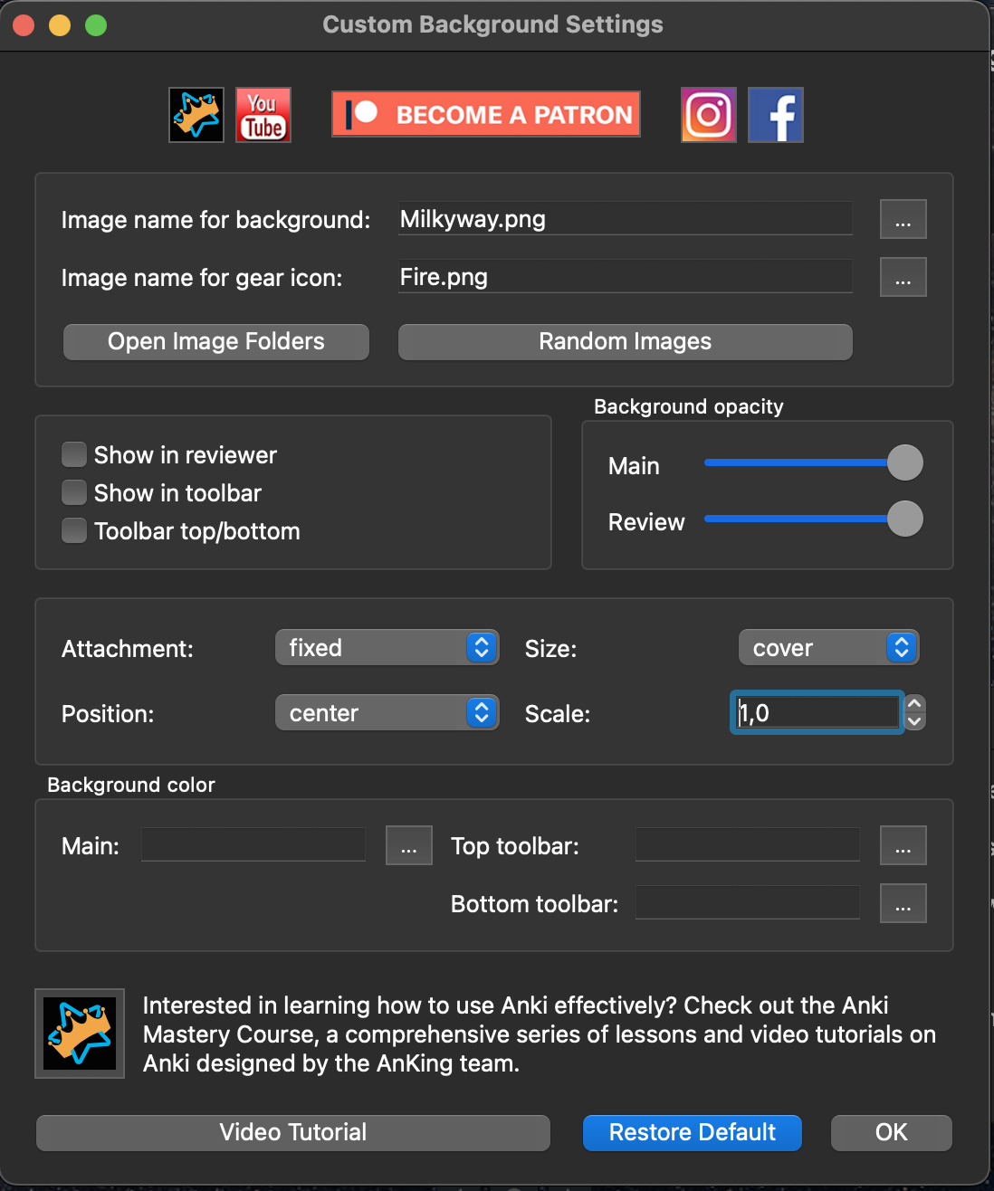Click the Main background opacity slider handle
Screen dimensions: 994x1191
click(x=904, y=462)
